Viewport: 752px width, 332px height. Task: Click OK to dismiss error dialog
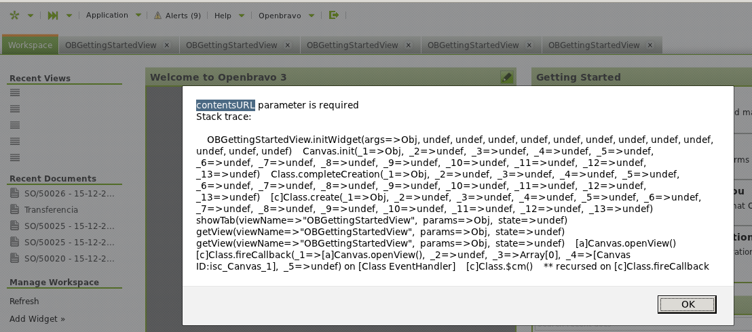point(688,304)
